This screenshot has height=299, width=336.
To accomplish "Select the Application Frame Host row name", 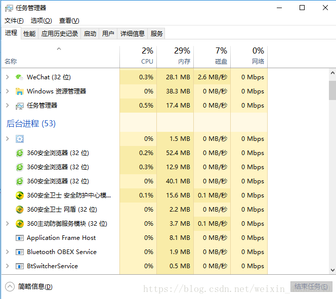I will [x=61, y=238].
